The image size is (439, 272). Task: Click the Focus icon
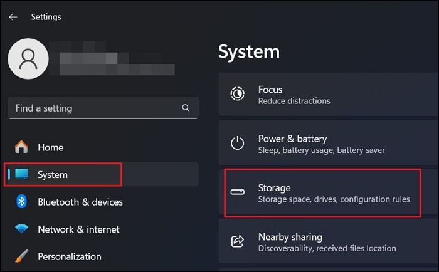click(238, 94)
